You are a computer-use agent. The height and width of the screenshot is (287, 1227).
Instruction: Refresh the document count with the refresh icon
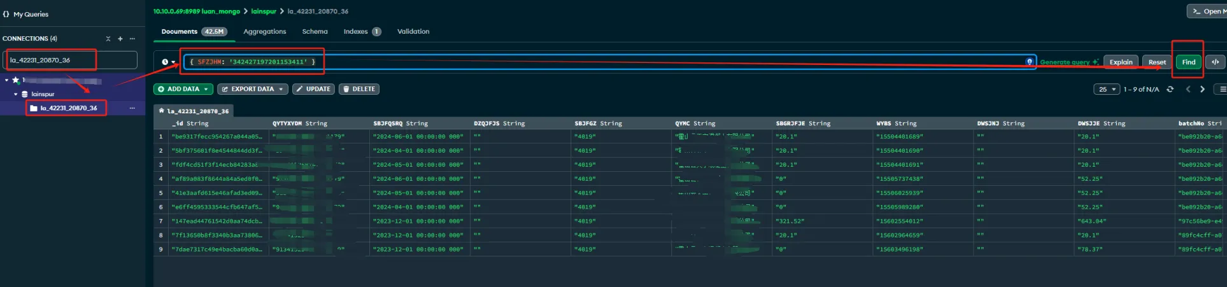[x=1170, y=89]
